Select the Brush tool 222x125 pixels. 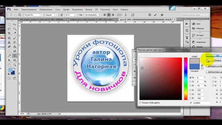tap(15, 38)
